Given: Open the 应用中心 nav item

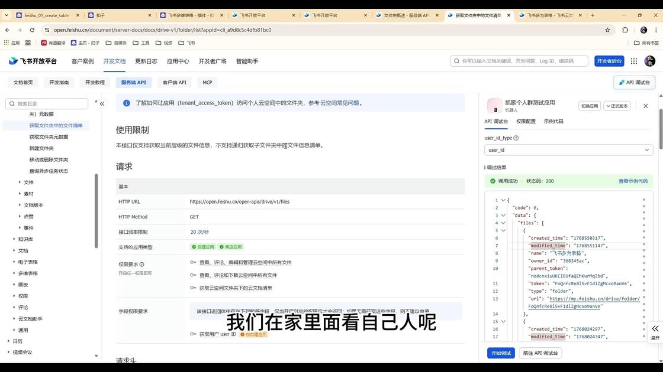Looking at the screenshot, I should point(178,61).
